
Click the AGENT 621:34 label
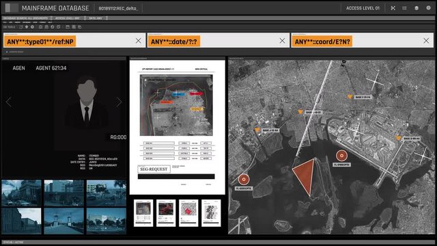coord(51,68)
